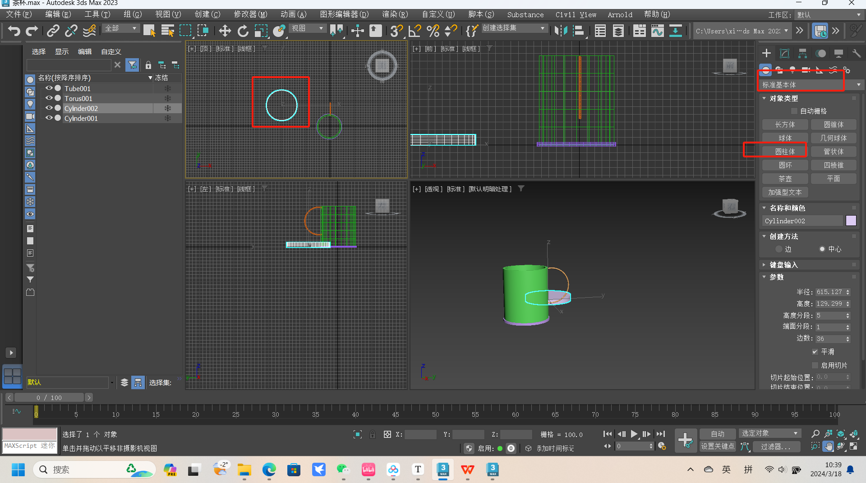Enable the 启用切片 checkbox
The height and width of the screenshot is (483, 866).
pos(815,365)
